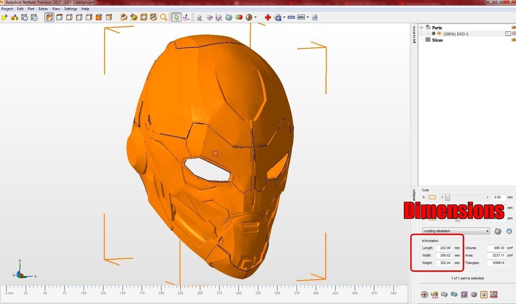Click the X cut slider left arrow
This screenshot has height=304, width=516.
tap(442, 197)
